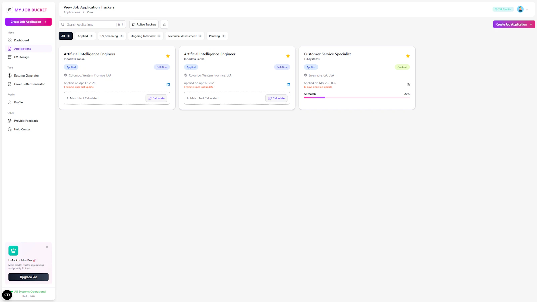Click the Applications breadcrumb link
The width and height of the screenshot is (537, 302).
(x=72, y=12)
